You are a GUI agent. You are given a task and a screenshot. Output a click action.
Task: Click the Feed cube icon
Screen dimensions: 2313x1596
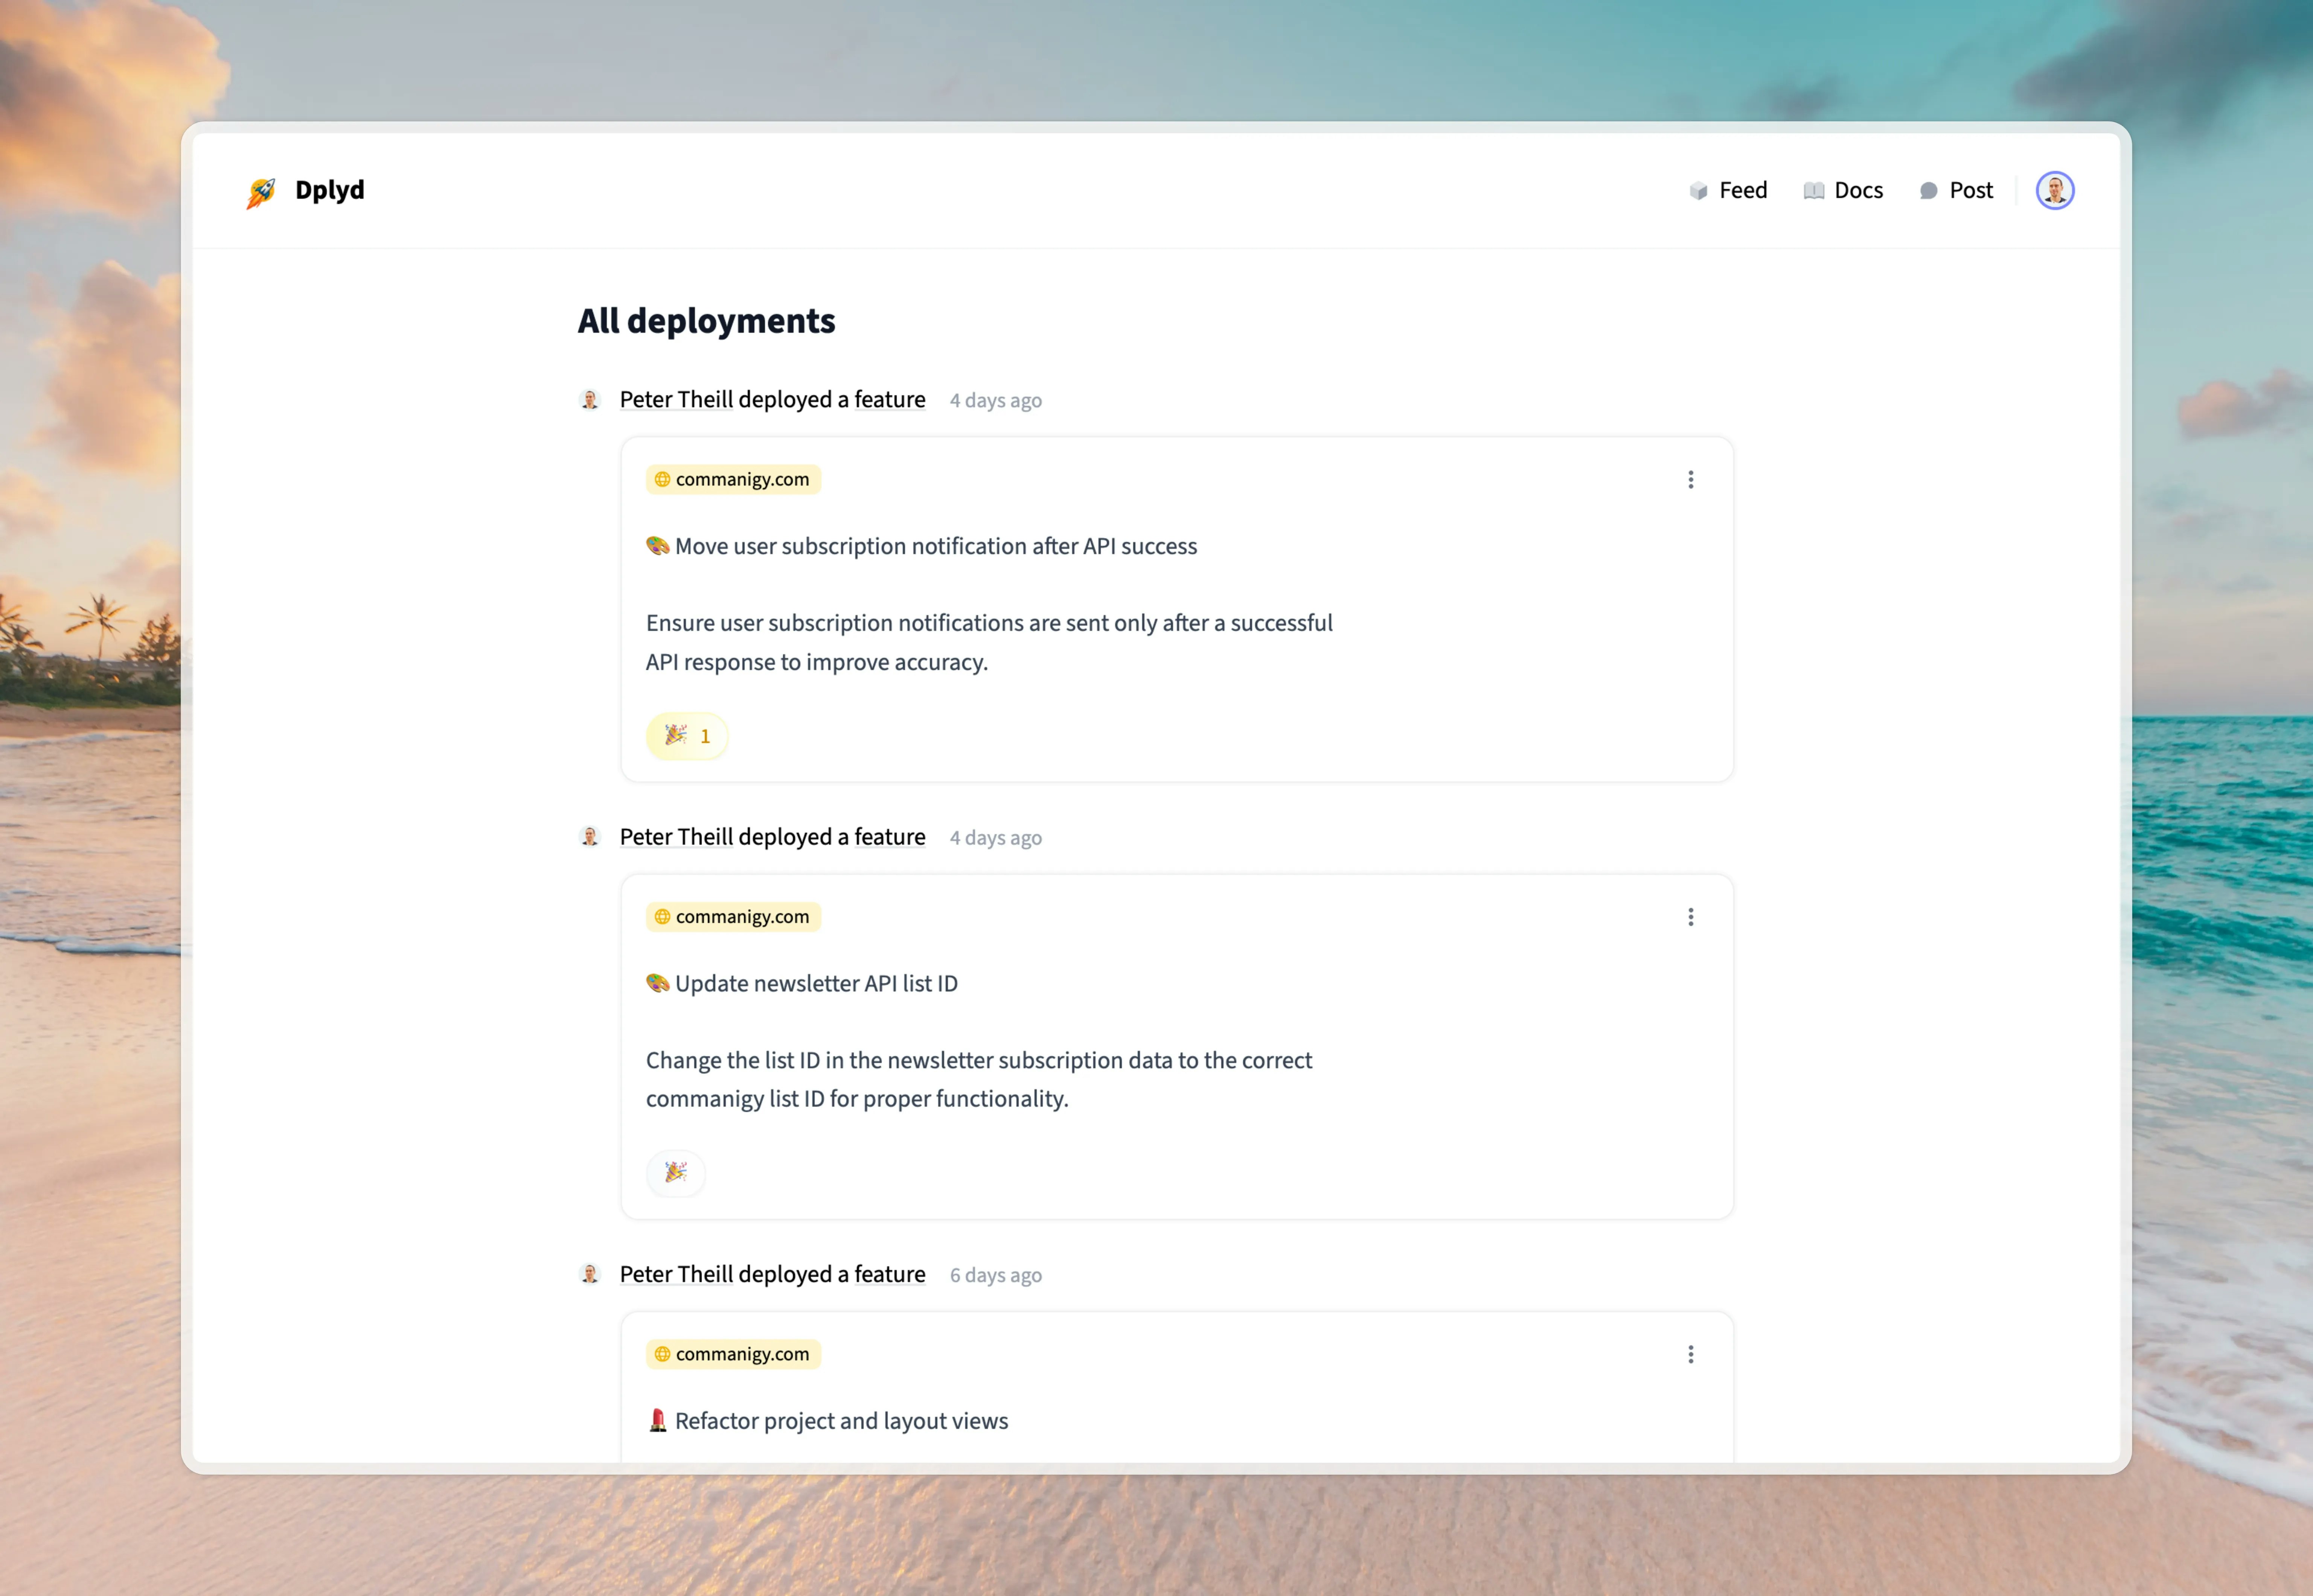click(1698, 190)
